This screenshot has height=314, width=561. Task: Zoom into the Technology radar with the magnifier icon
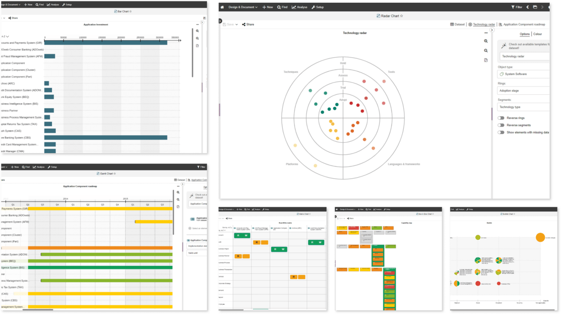[x=486, y=41]
